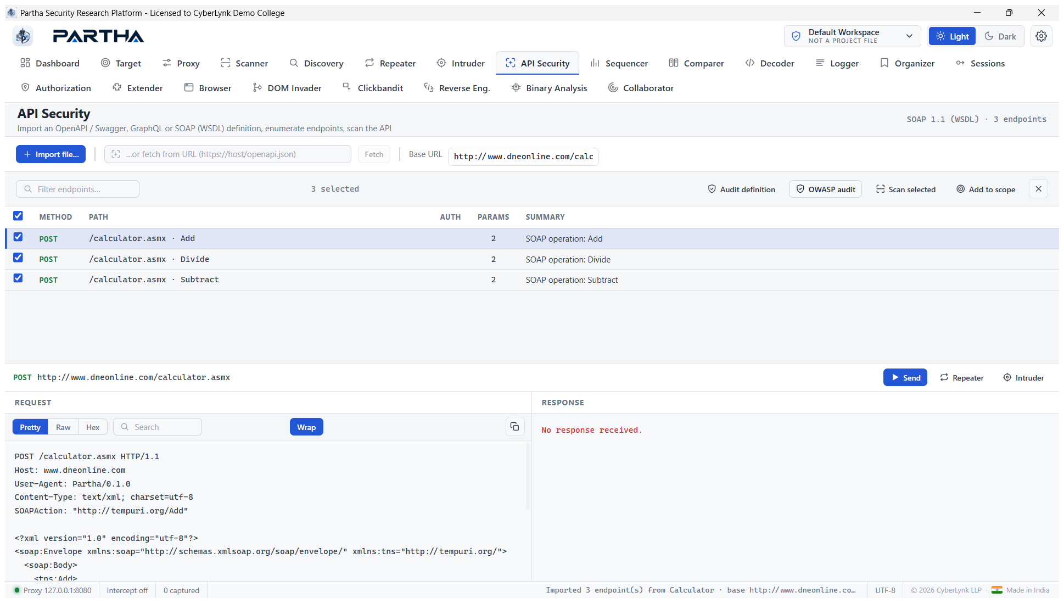Open the Dashboard module
Viewport: 1064px width, 603px height.
coord(50,63)
